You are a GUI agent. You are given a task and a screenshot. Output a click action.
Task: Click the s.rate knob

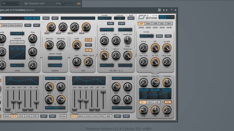[x=167, y=48]
